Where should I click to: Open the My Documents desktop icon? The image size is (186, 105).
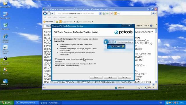pos(5,4)
